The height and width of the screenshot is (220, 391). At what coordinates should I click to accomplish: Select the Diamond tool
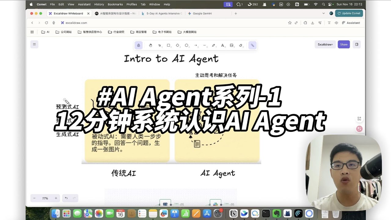(x=178, y=45)
